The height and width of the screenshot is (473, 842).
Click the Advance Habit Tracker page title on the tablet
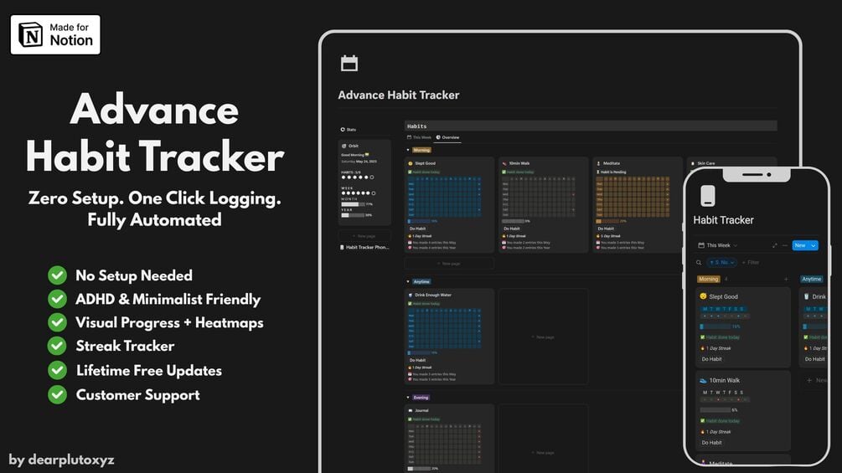coord(399,95)
